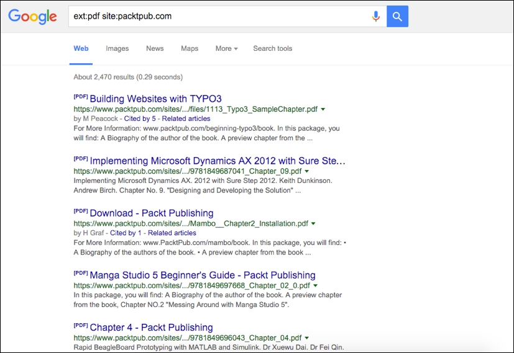Viewport: 514px width, 353px height.
Task: Expand arrow beside Mambo__Chapter2_Installation.pdf URL
Action: pos(313,223)
